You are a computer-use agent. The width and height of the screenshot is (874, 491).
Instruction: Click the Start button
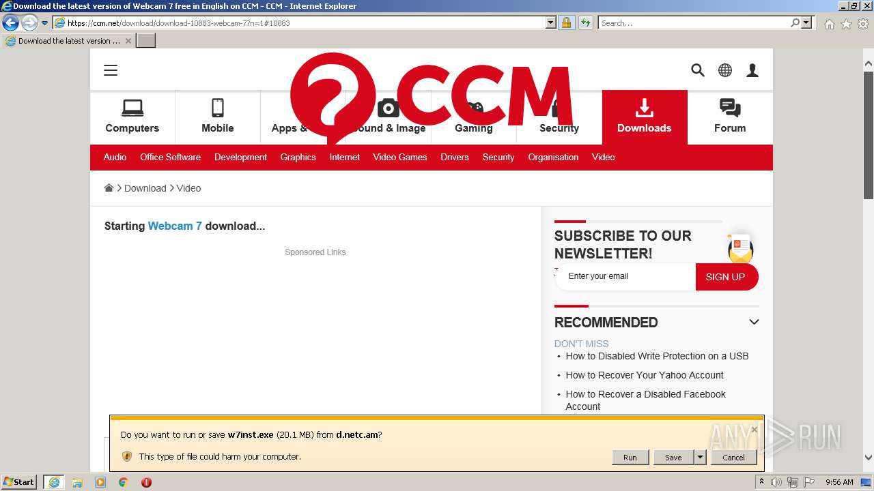(x=18, y=482)
